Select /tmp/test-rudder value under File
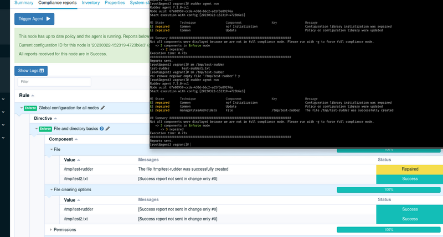 pyautogui.click(x=79, y=169)
